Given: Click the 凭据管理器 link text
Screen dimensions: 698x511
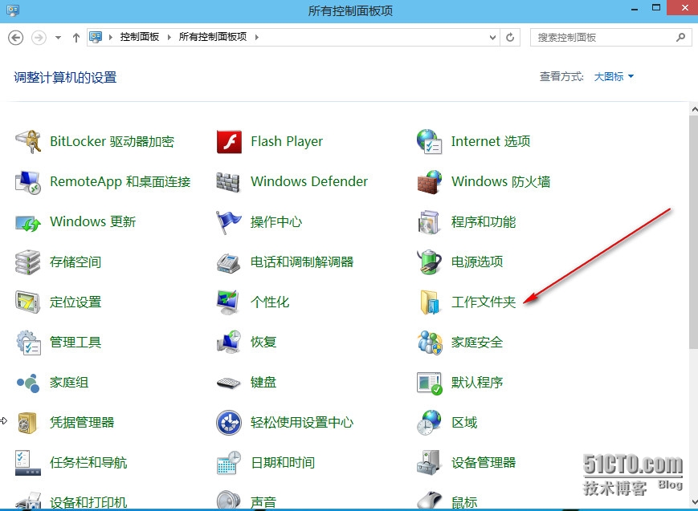Looking at the screenshot, I should (82, 422).
